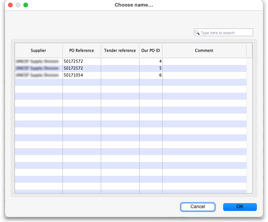Select the Our PO ID cell showing 5

pyautogui.click(x=151, y=68)
